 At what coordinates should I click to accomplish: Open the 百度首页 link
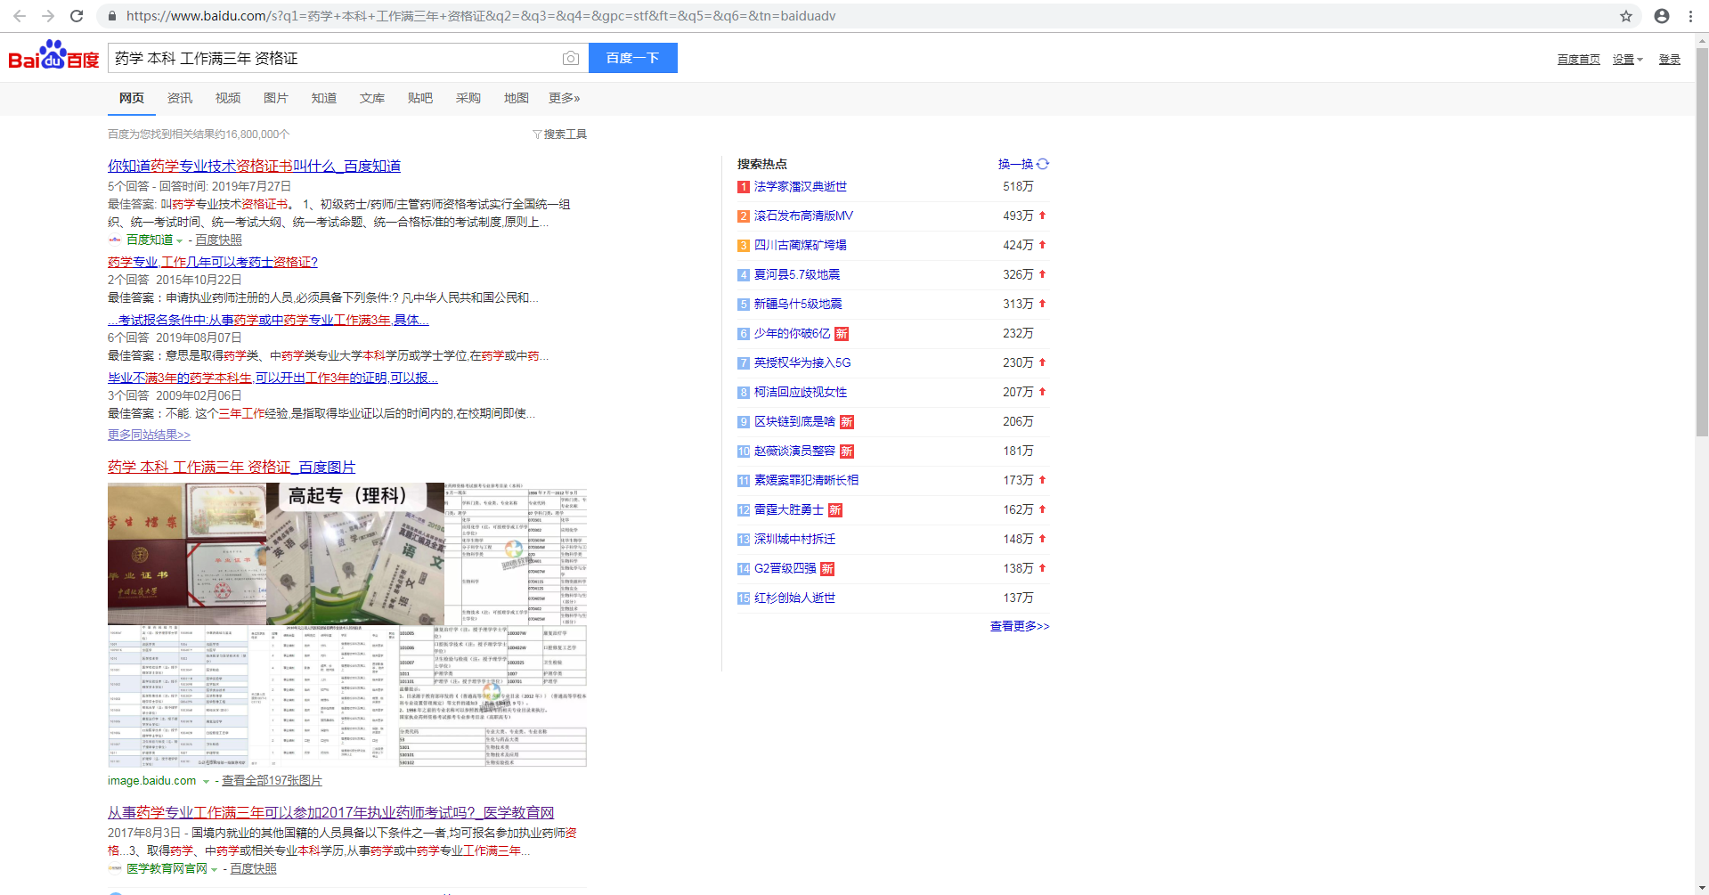(x=1578, y=60)
